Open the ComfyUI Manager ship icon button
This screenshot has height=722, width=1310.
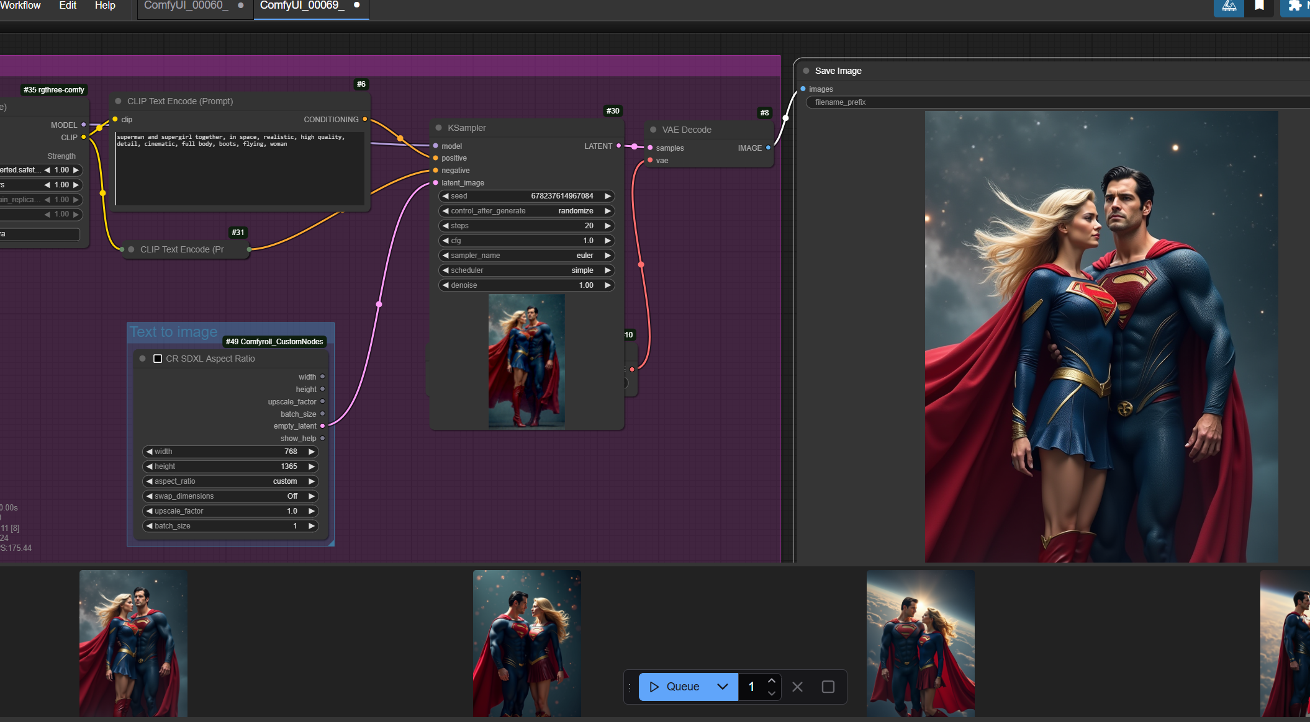pyautogui.click(x=1229, y=7)
